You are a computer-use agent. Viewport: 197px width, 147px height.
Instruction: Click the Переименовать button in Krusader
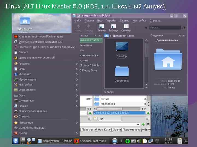[x=131, y=130]
